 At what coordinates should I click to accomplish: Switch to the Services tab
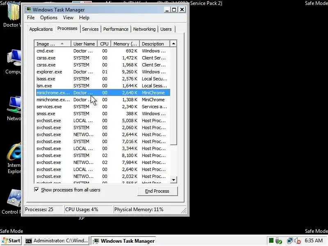90,29
